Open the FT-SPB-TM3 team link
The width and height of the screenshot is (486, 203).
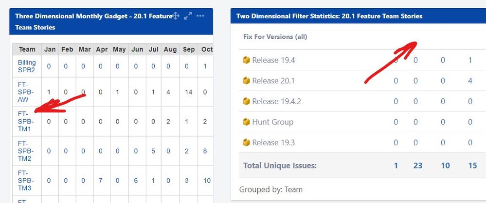26,181
